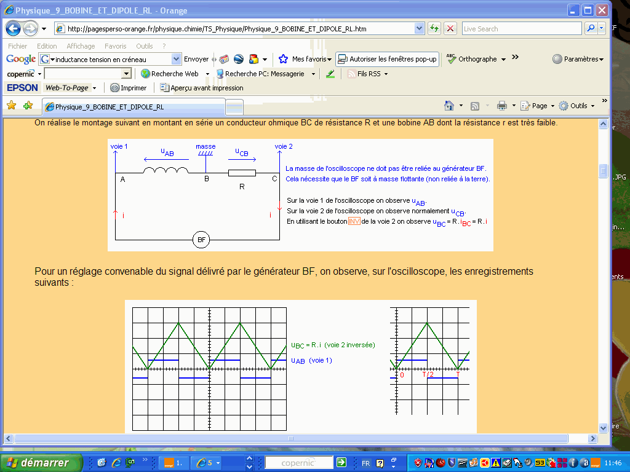Click the green Refresh page icon

(434, 28)
